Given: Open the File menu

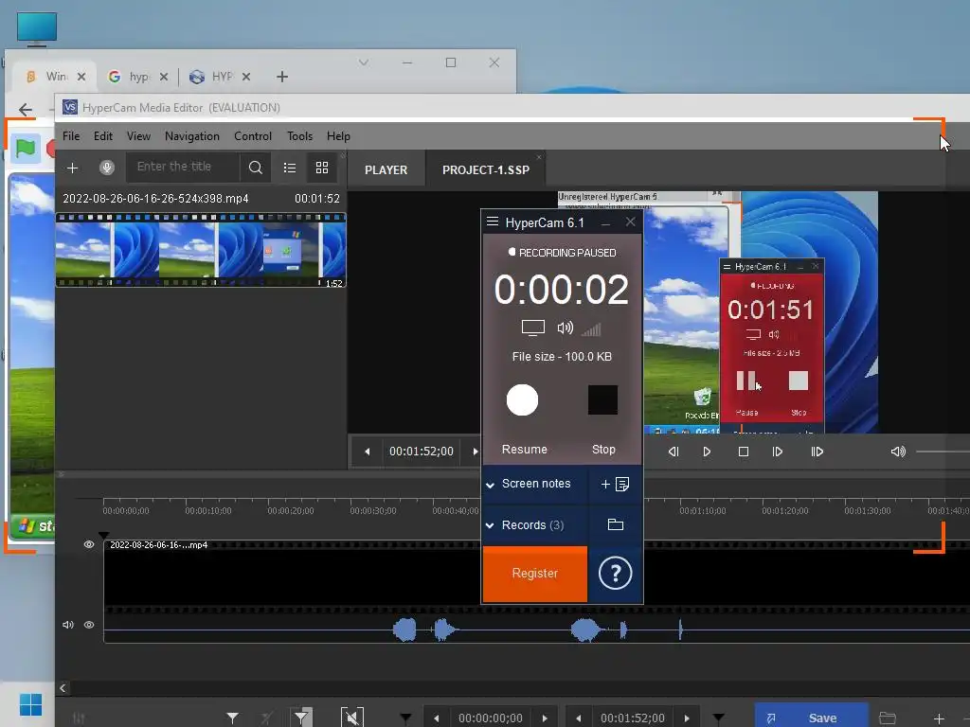Looking at the screenshot, I should click(x=71, y=136).
